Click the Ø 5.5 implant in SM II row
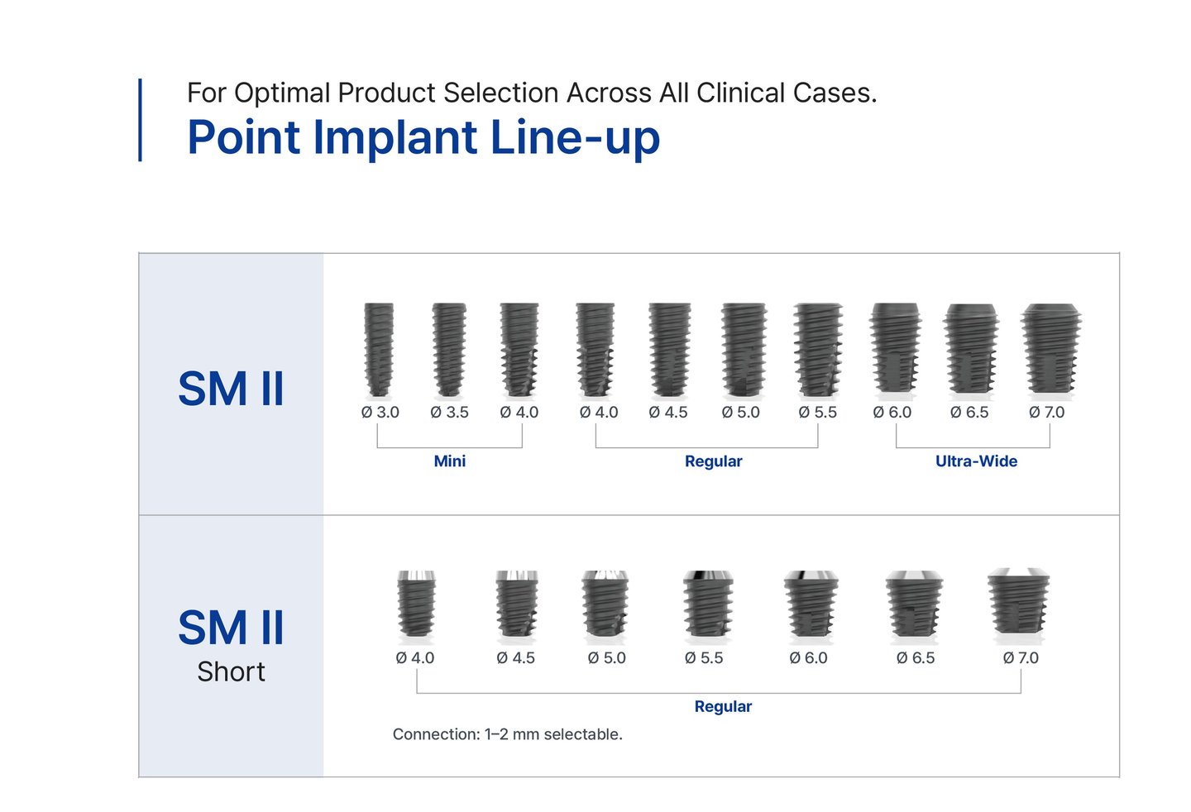This screenshot has height=812, width=1191. coord(818,350)
